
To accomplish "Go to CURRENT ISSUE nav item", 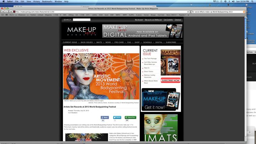I will (70, 42).
